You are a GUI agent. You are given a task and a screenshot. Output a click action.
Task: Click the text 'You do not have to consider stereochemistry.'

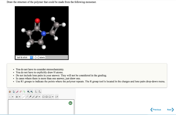(40, 69)
